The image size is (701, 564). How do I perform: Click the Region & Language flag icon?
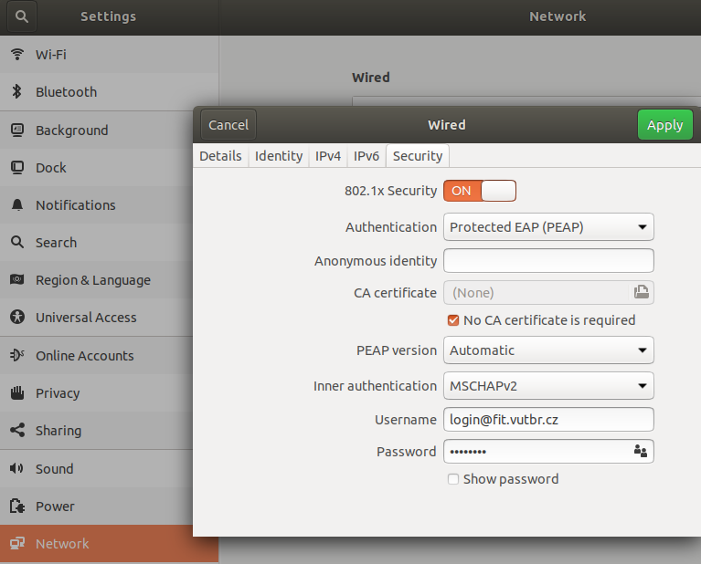click(17, 279)
